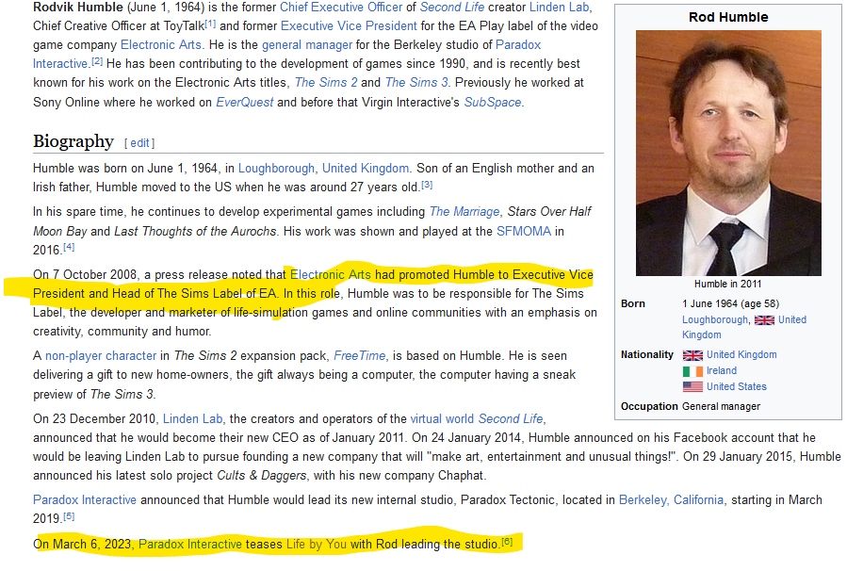Click the Biography section edit link
The width and height of the screenshot is (847, 571).
pos(139,143)
